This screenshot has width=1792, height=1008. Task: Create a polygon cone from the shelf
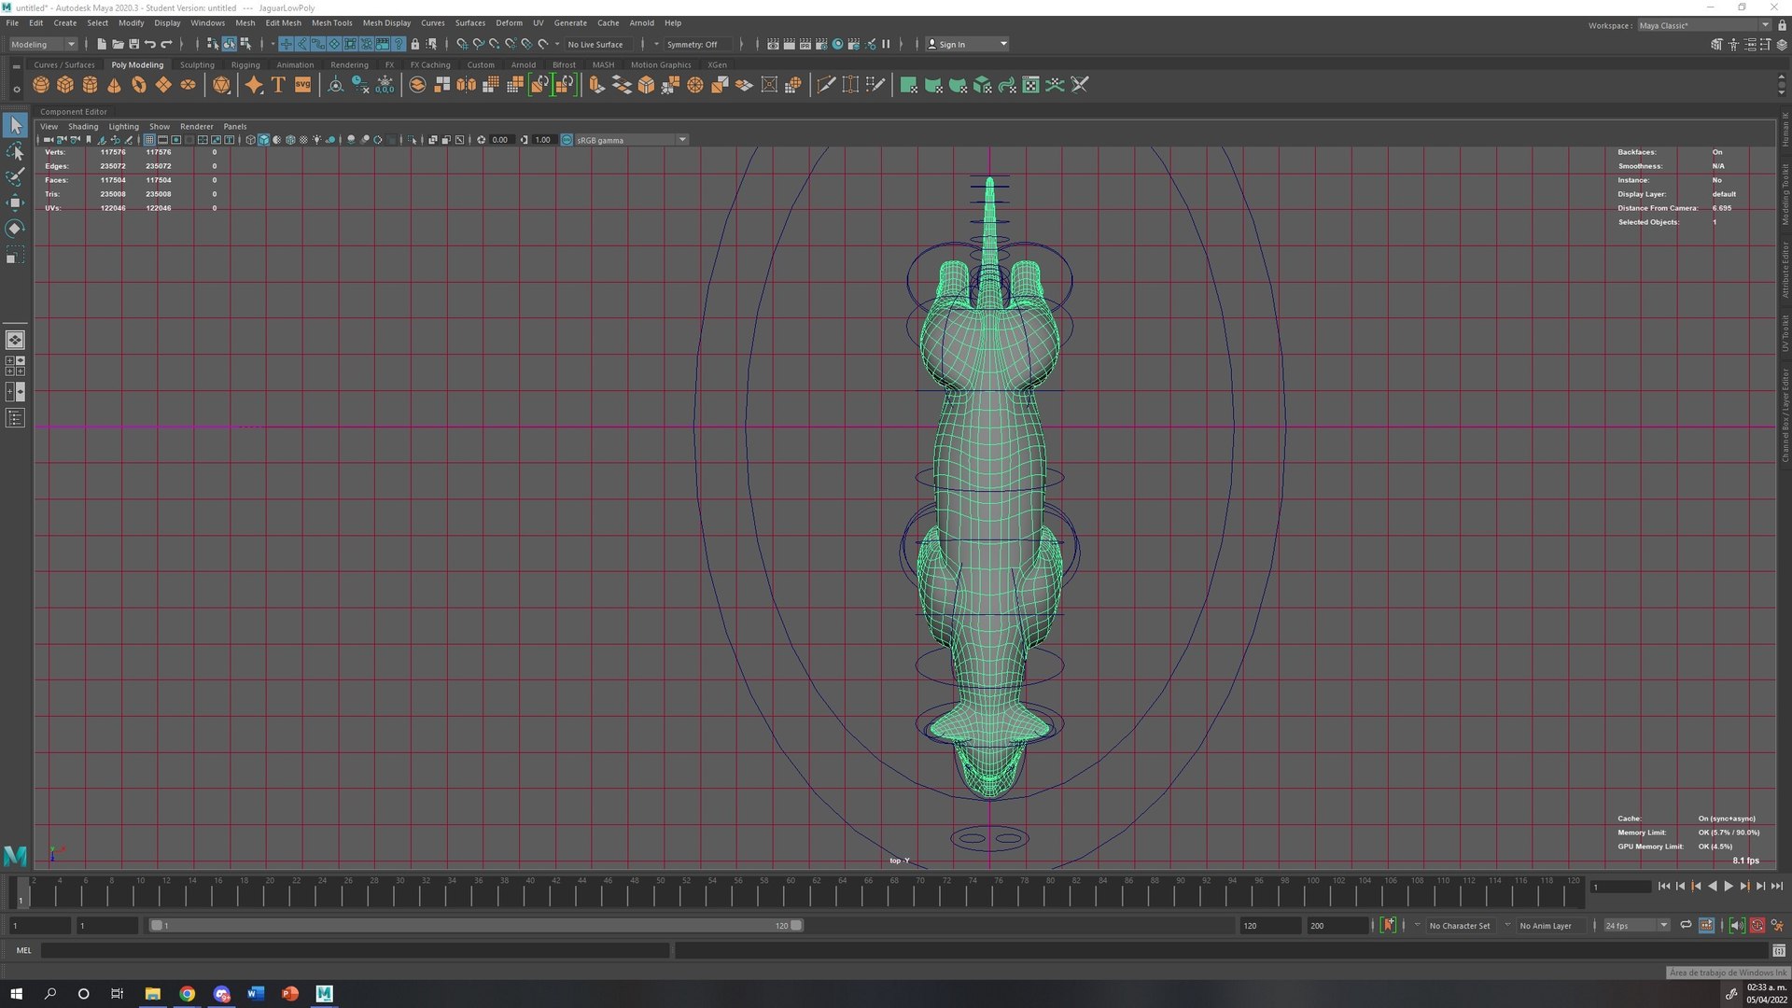coord(114,85)
